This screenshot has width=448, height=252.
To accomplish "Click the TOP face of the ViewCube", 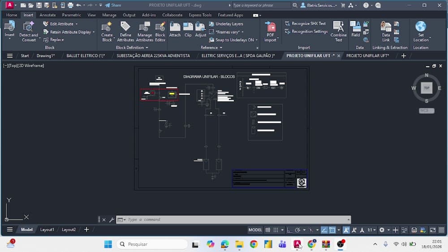I will tap(426, 88).
